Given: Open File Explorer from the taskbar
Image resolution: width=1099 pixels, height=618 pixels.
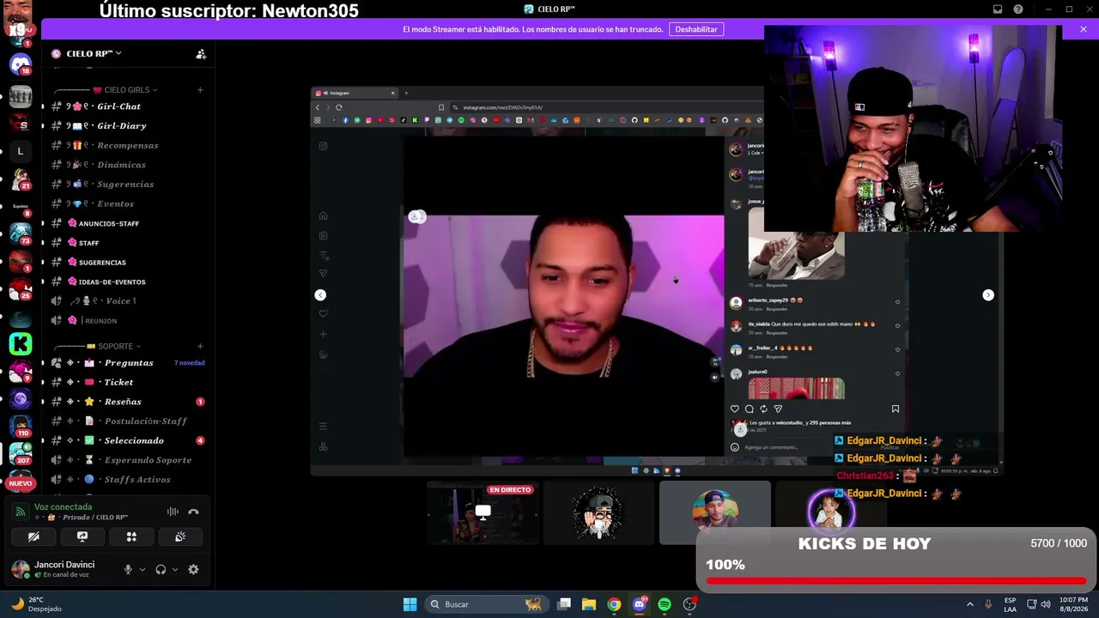Looking at the screenshot, I should point(589,604).
